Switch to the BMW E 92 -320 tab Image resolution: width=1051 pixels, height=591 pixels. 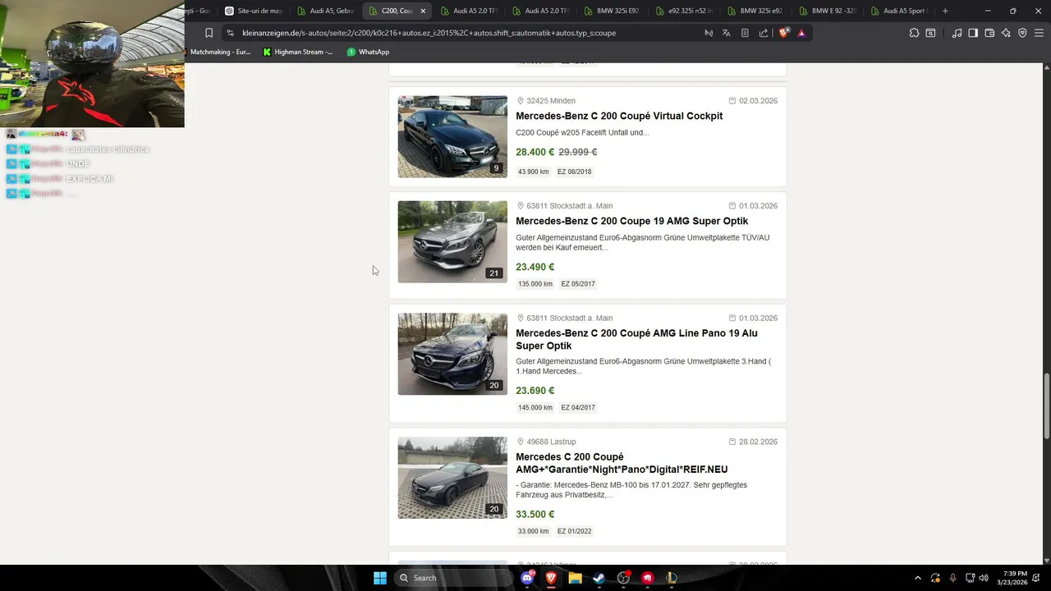click(x=828, y=11)
